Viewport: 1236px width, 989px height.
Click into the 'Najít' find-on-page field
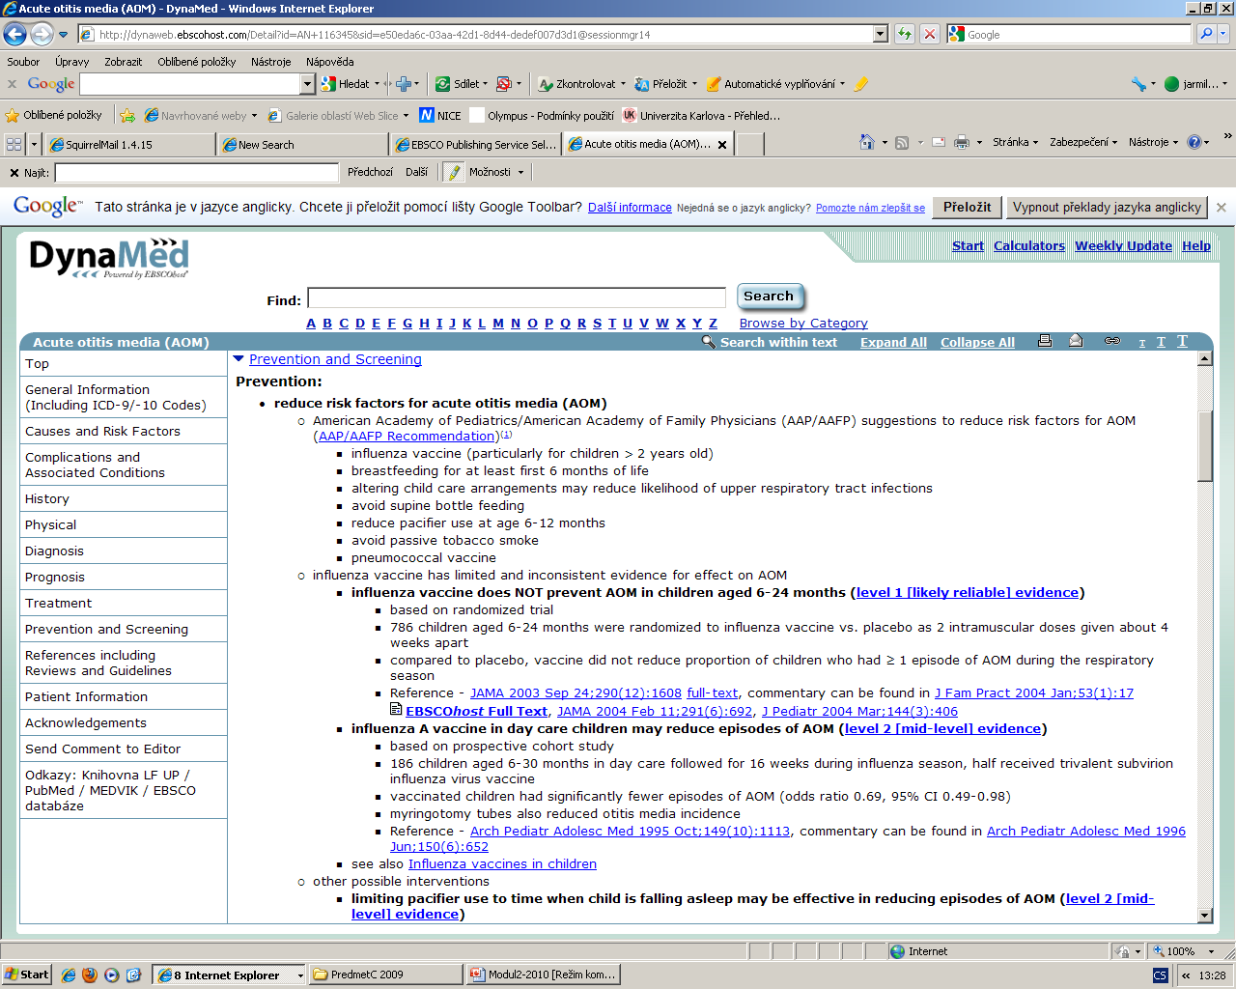coord(197,173)
